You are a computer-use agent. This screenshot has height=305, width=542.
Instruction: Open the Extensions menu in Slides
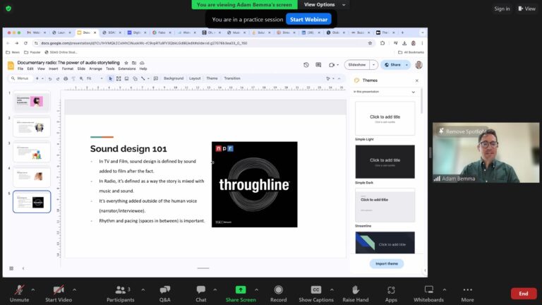point(127,68)
